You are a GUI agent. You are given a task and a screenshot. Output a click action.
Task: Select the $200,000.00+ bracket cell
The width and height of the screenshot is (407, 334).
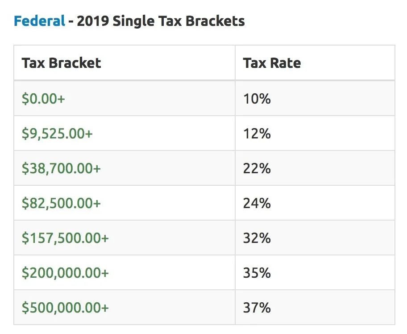[x=65, y=273]
